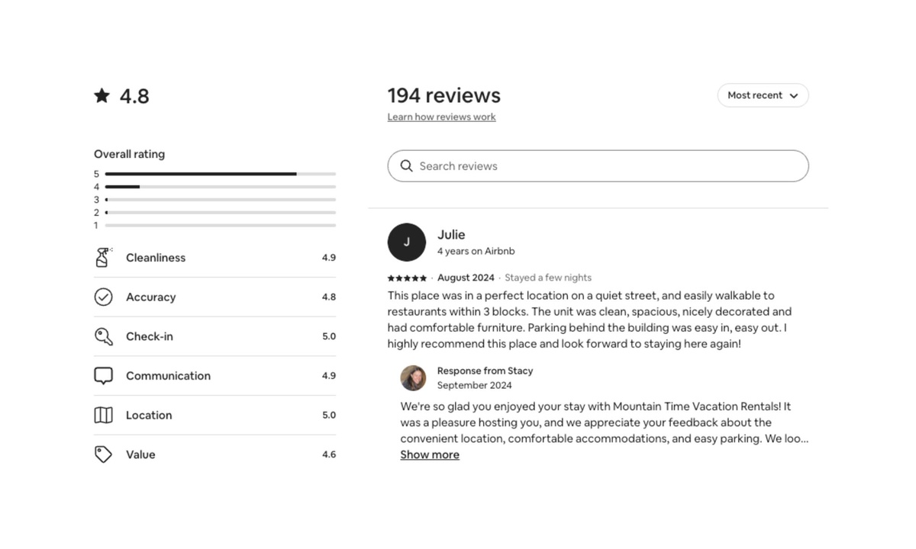Click reviewer name Julie

click(x=451, y=235)
